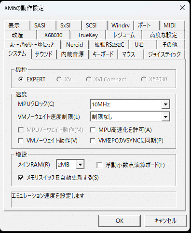Switch to the SASI tab
191x233 pixels.
[43, 26]
